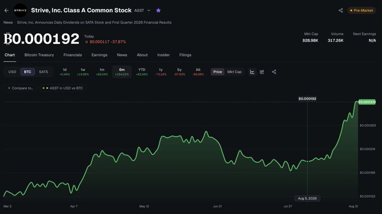This screenshot has width=382, height=214.
Task: Choose the 6m time range
Action: pos(122,72)
